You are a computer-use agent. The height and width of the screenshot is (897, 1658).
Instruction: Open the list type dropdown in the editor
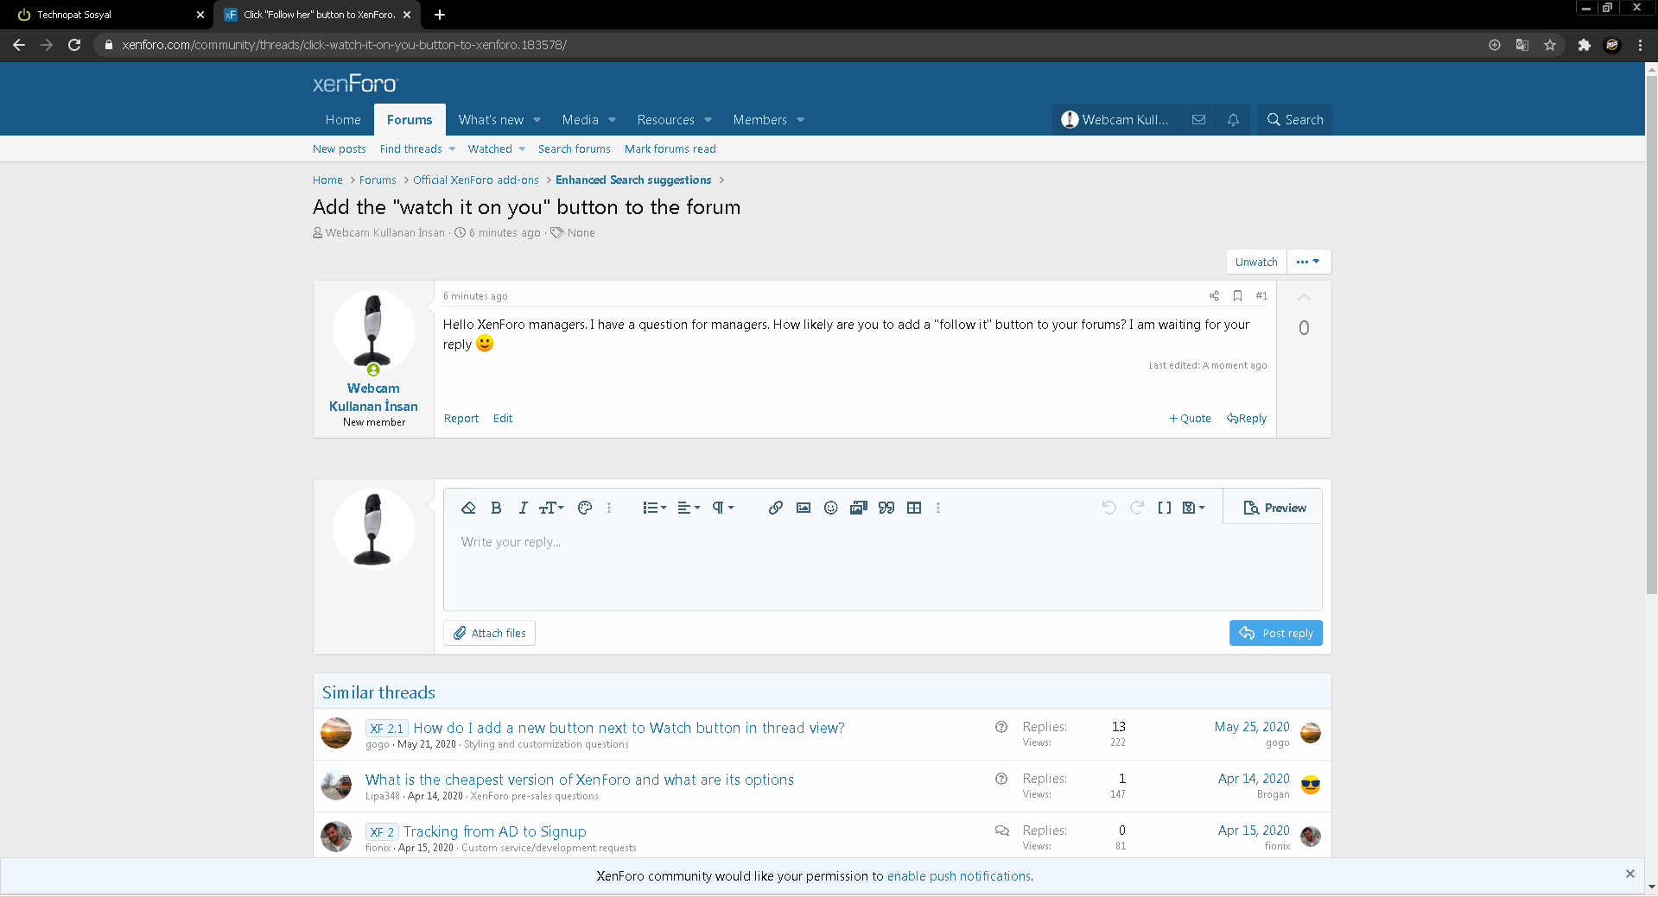coord(655,508)
